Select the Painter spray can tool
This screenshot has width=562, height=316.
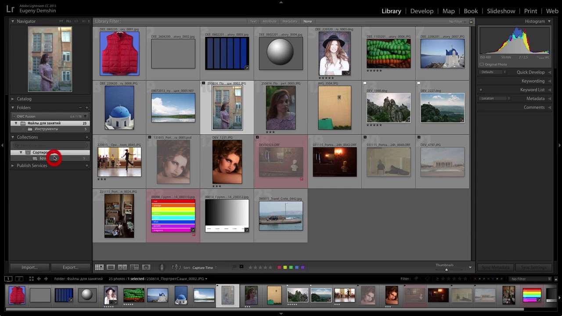162,267
